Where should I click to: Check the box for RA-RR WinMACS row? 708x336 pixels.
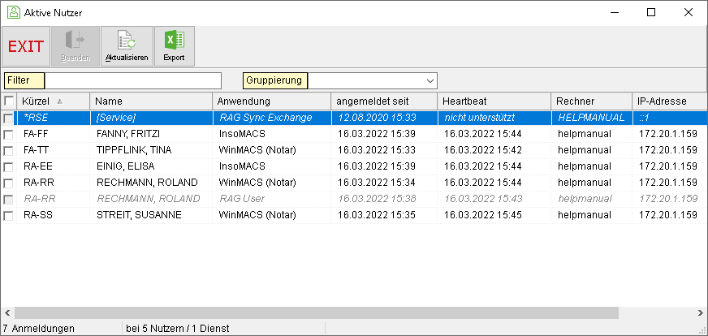pos(8,183)
